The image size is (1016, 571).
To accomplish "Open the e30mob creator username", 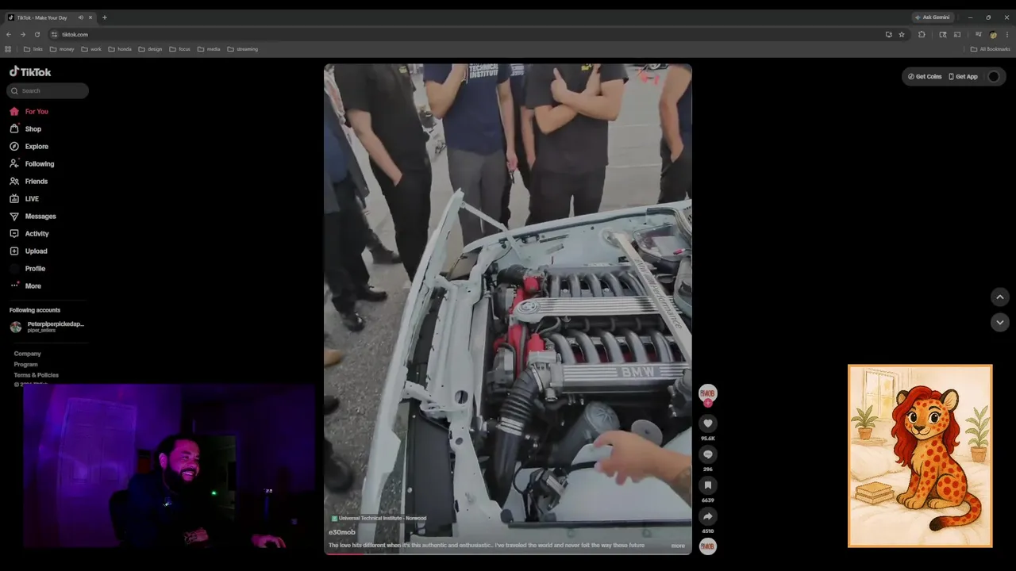I will pyautogui.click(x=342, y=532).
